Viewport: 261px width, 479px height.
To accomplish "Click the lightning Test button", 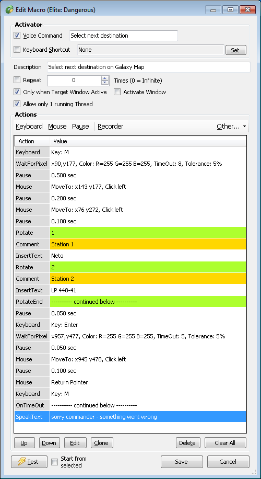I will (x=29, y=462).
